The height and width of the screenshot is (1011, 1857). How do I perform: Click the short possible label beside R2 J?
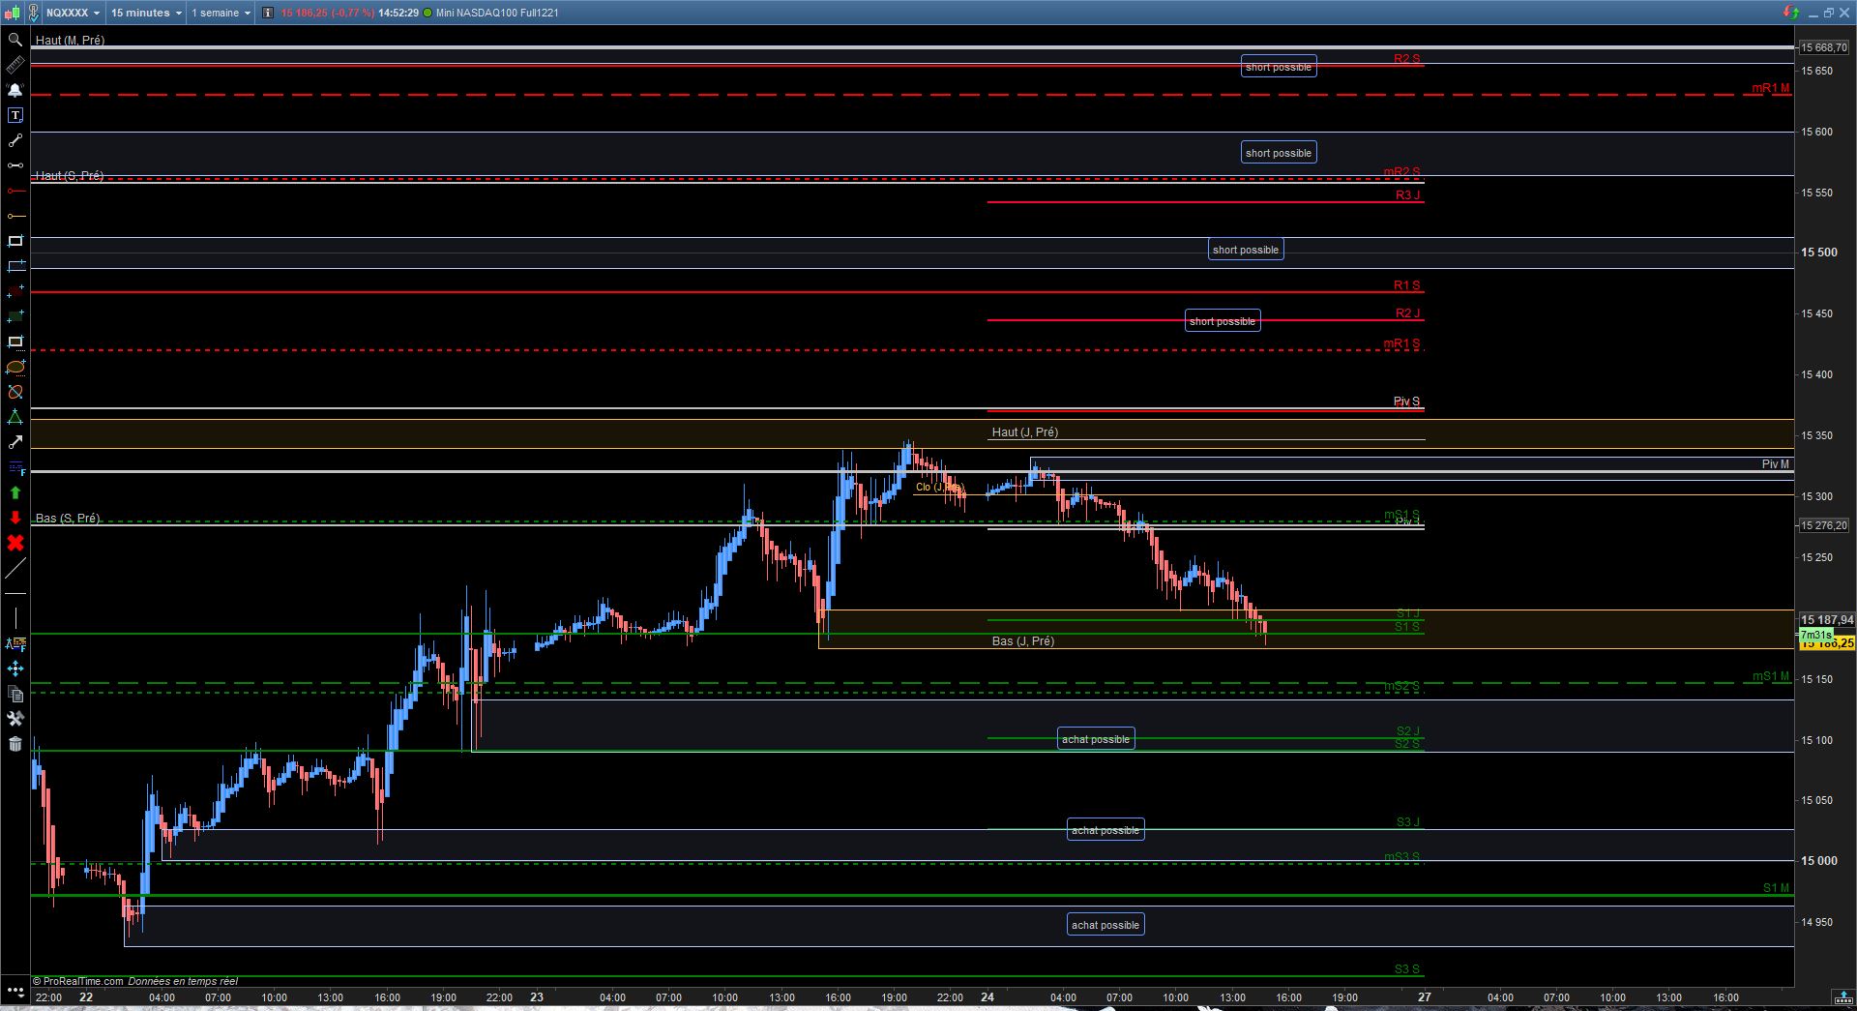pos(1223,321)
